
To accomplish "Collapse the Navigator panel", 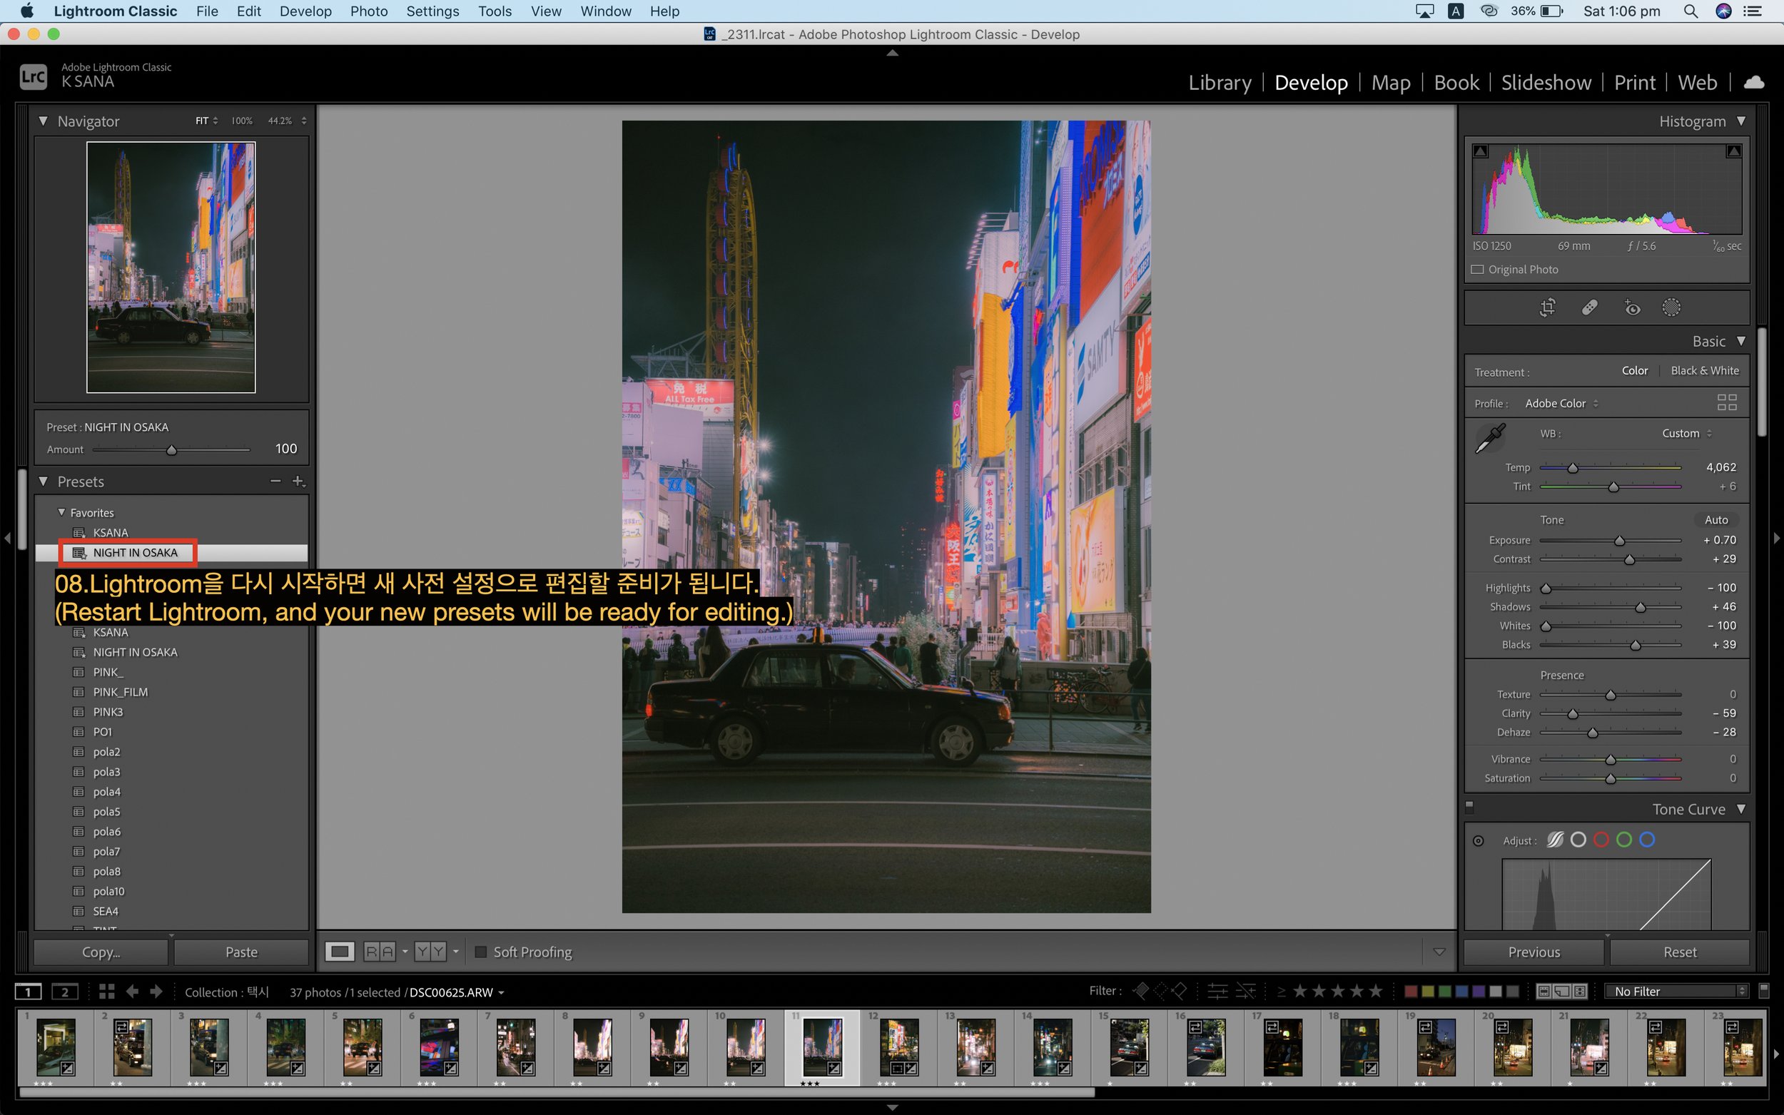I will [x=43, y=120].
